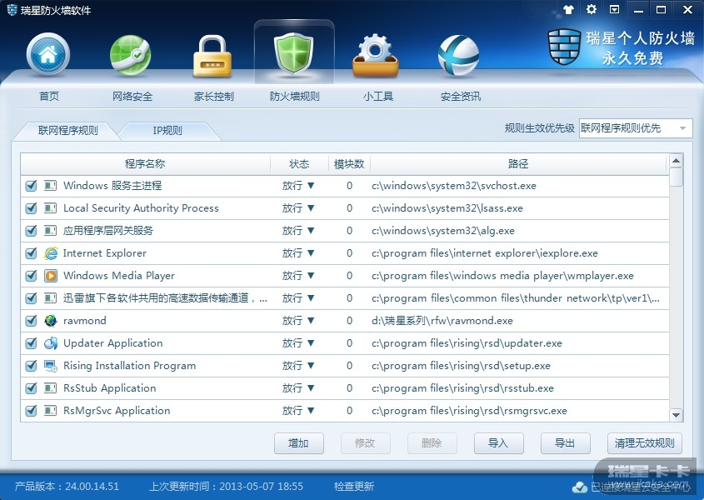704x500 pixels.
Task: Click the Updater Application program icon
Action: [x=51, y=342]
